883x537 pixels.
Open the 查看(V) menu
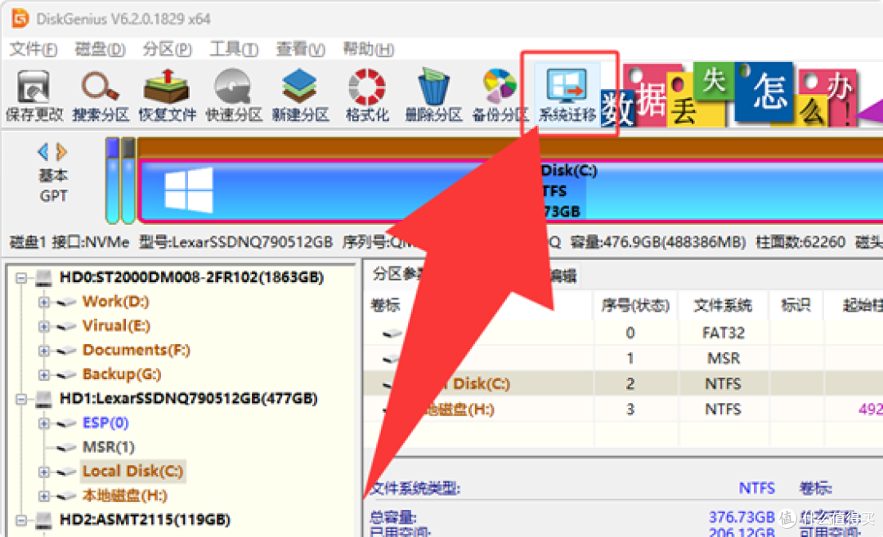pos(300,50)
